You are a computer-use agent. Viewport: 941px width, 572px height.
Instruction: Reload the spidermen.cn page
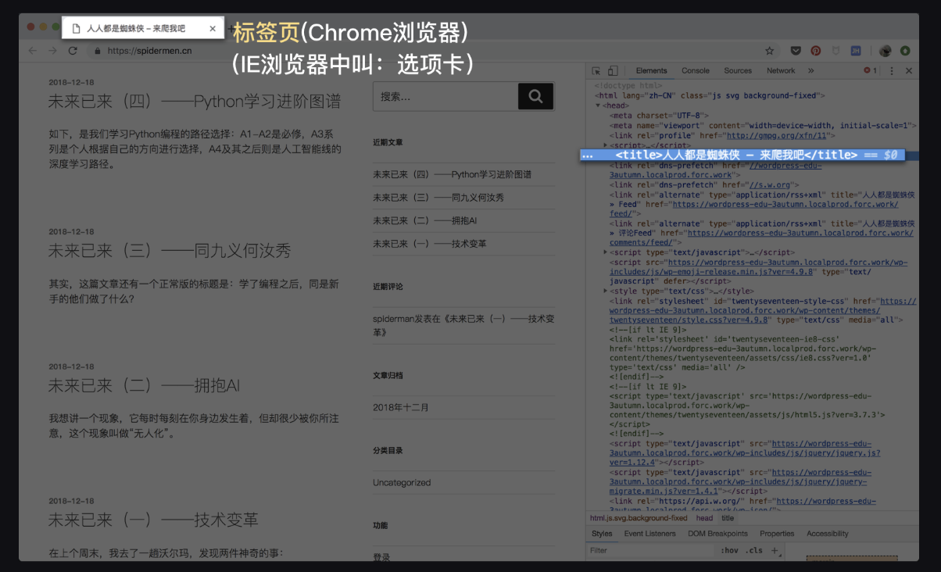click(x=73, y=51)
